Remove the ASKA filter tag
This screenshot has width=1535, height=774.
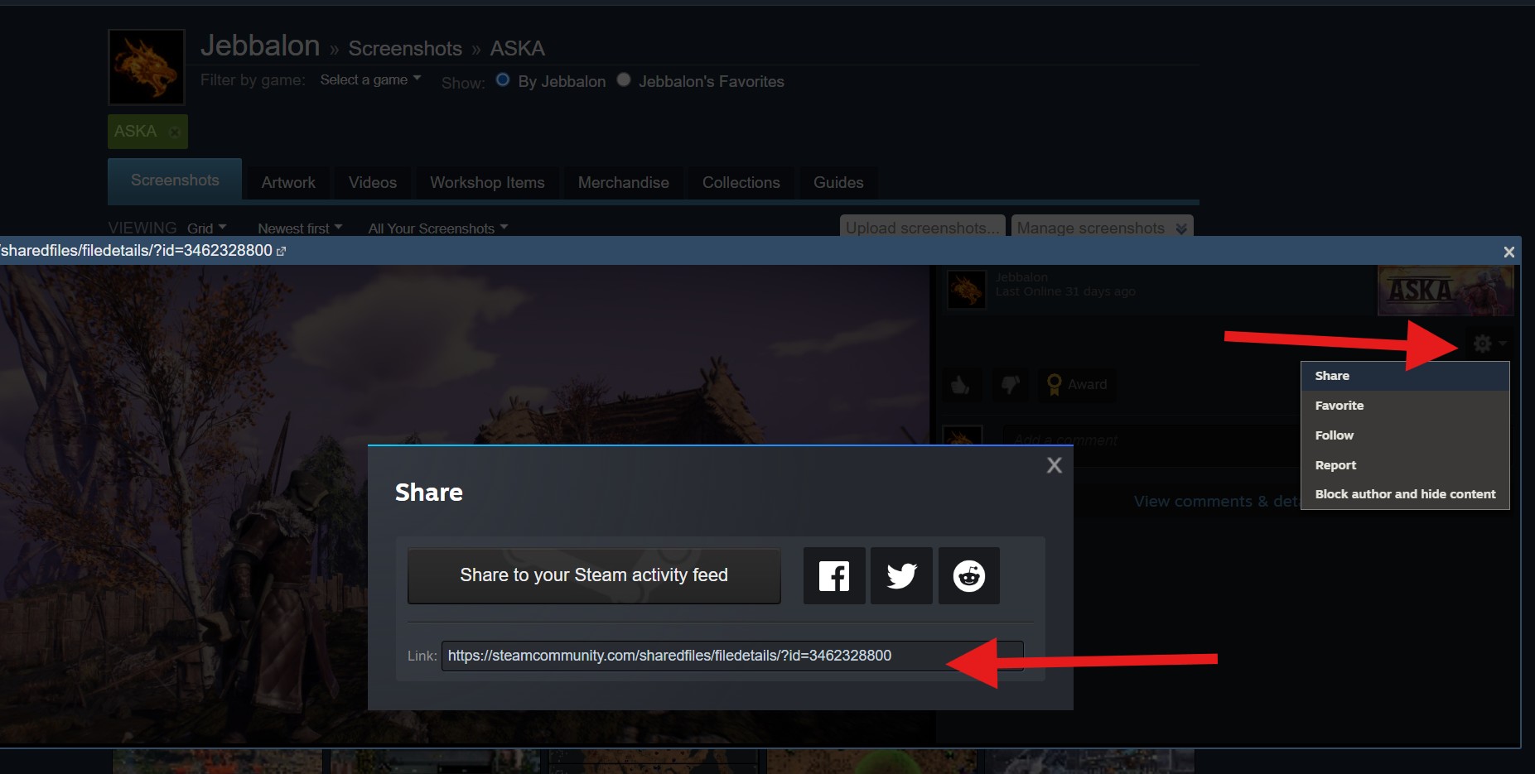174,132
